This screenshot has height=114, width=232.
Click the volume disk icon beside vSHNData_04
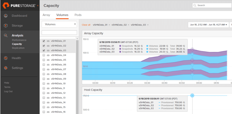(48, 55)
